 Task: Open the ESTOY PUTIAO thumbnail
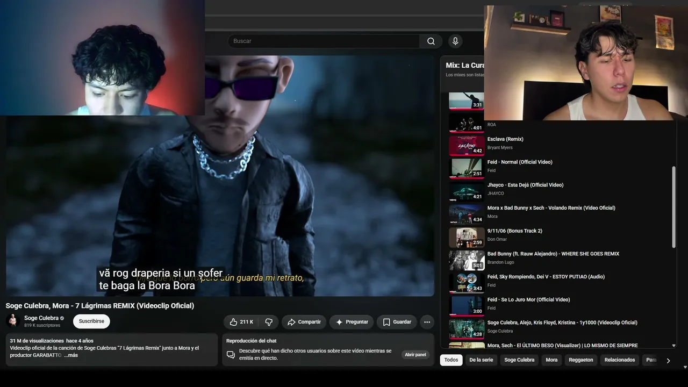pos(467,283)
